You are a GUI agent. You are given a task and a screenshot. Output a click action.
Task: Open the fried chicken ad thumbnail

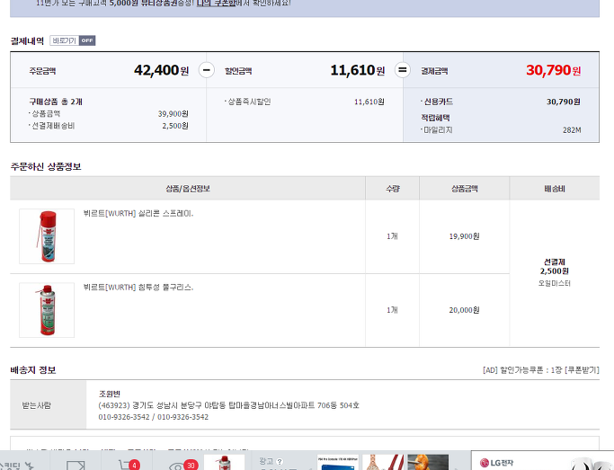(x=428, y=462)
